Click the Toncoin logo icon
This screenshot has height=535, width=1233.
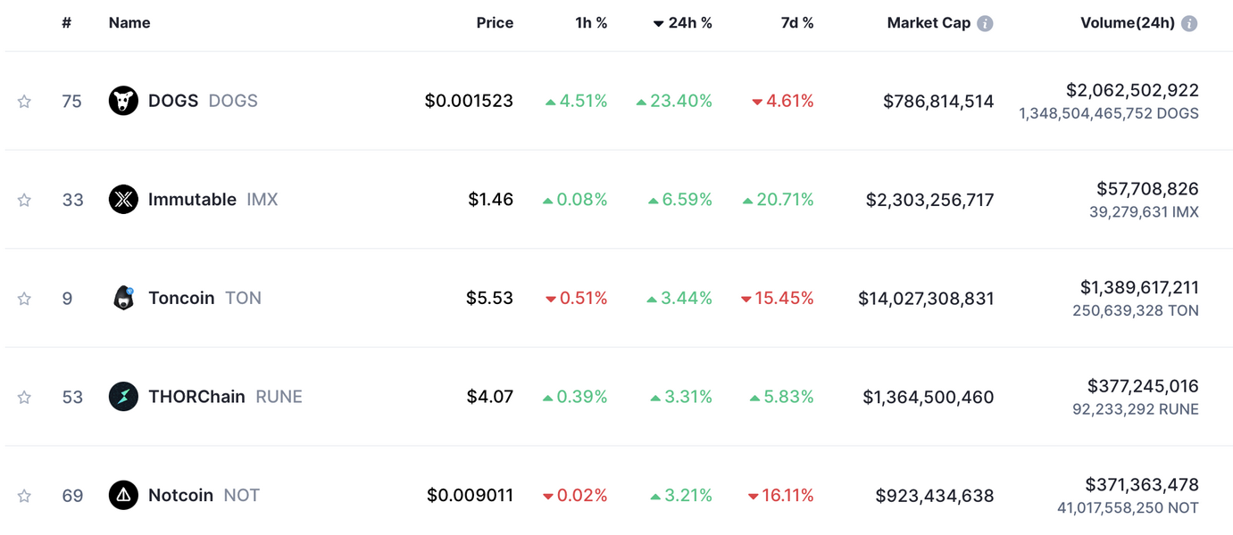pos(123,298)
